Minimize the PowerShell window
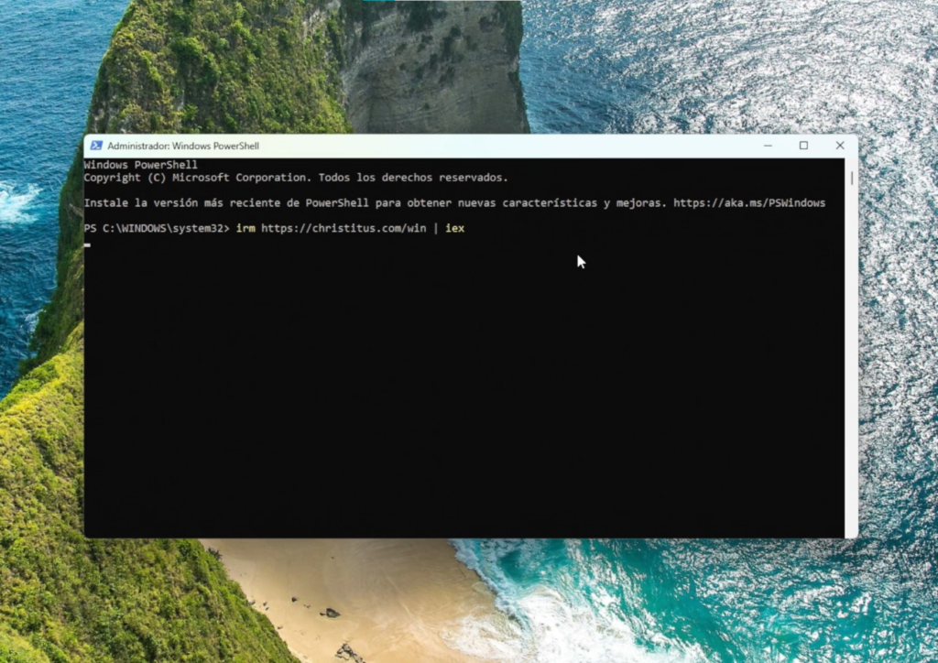938x663 pixels. [x=769, y=146]
